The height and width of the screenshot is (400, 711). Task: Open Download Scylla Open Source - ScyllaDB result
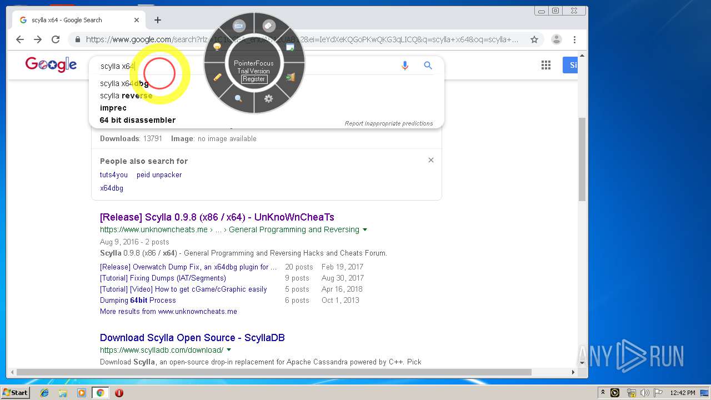tap(192, 338)
